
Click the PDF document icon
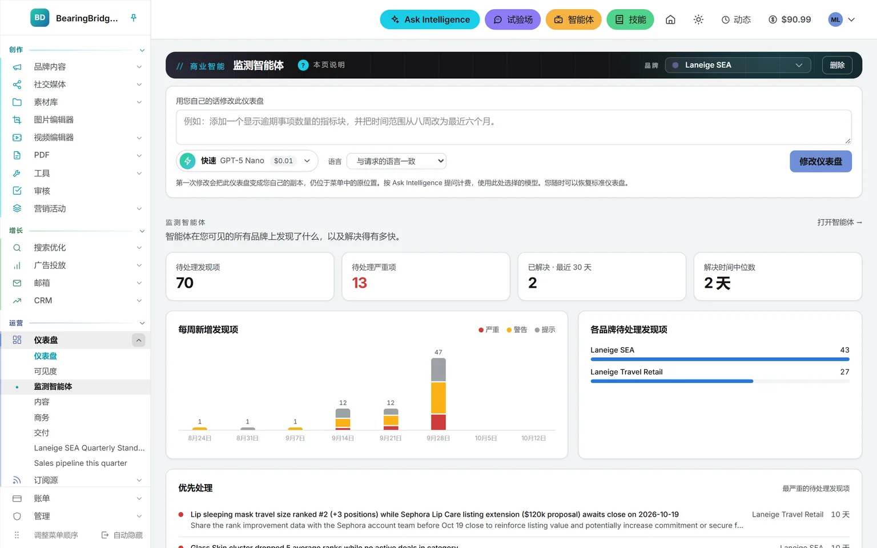(17, 155)
